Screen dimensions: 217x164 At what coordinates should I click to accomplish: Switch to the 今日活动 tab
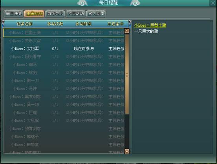click(76, 14)
